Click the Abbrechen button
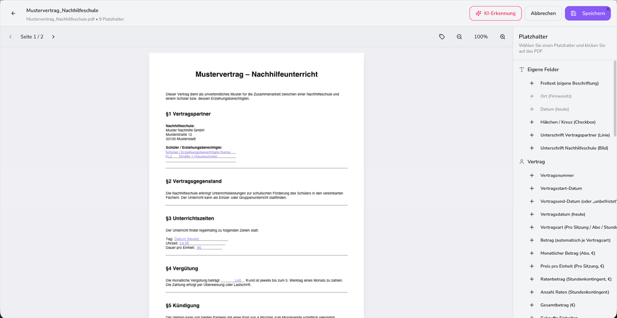617x318 pixels. (543, 13)
